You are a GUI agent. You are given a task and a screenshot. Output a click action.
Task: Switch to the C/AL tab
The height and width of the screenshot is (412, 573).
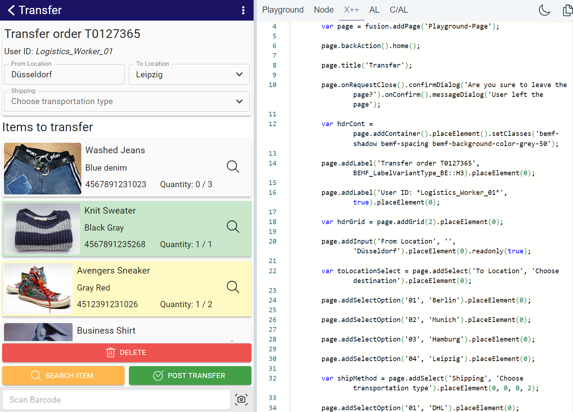(x=399, y=10)
